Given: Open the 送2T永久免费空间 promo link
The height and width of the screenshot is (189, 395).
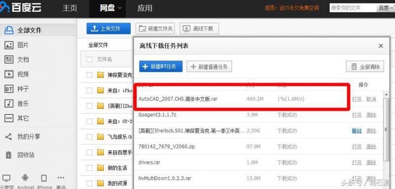Looking at the screenshot, I should 299,8.
